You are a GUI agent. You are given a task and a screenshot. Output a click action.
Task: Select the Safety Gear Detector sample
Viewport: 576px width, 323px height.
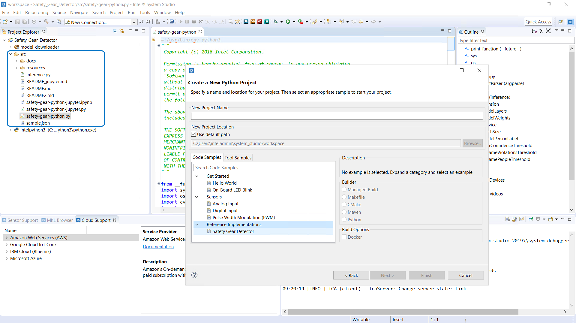coord(233,231)
